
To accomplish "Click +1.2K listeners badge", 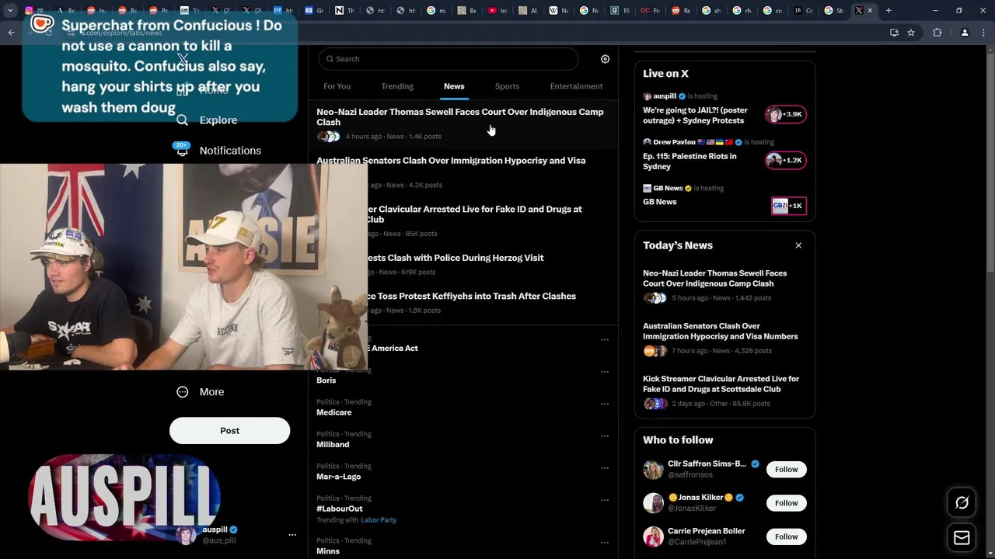I will [786, 160].
